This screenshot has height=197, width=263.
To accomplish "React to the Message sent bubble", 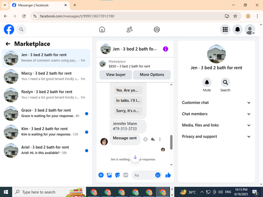I will (145, 139).
